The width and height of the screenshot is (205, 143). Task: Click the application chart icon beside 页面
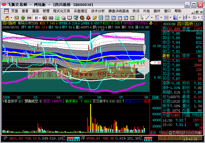coord(7,11)
